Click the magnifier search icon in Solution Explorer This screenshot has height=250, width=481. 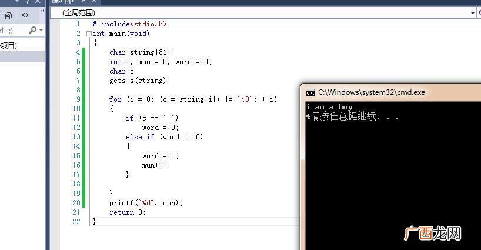33,30
